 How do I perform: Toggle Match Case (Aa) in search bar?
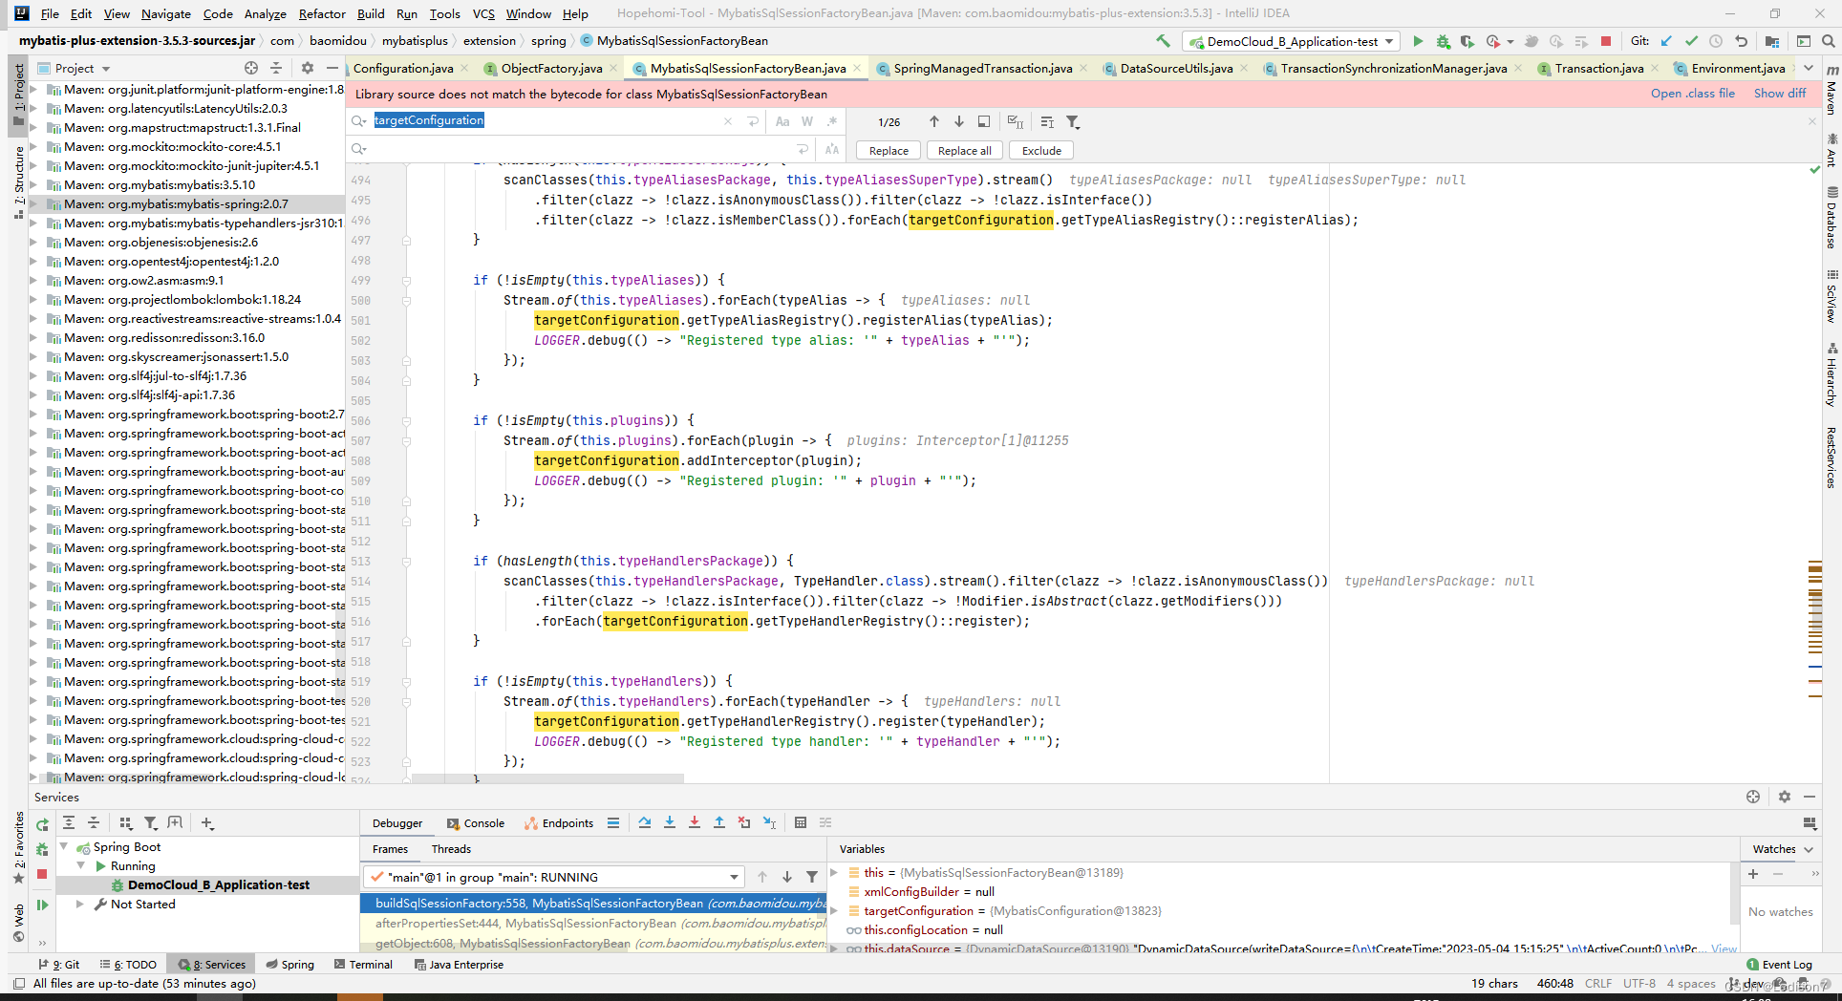pyautogui.click(x=782, y=121)
